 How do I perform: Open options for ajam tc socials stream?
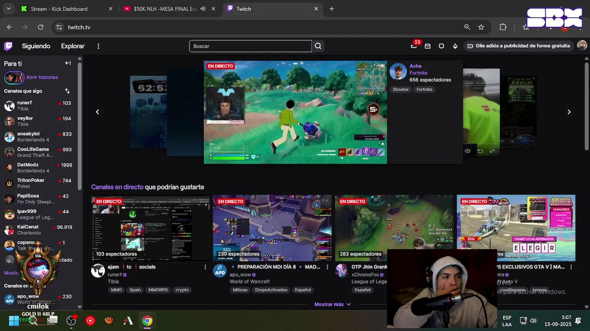pos(206,267)
